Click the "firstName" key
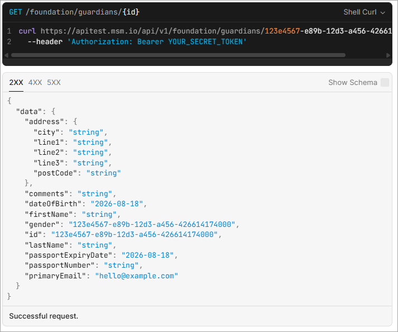398x332 pixels. (x=49, y=214)
